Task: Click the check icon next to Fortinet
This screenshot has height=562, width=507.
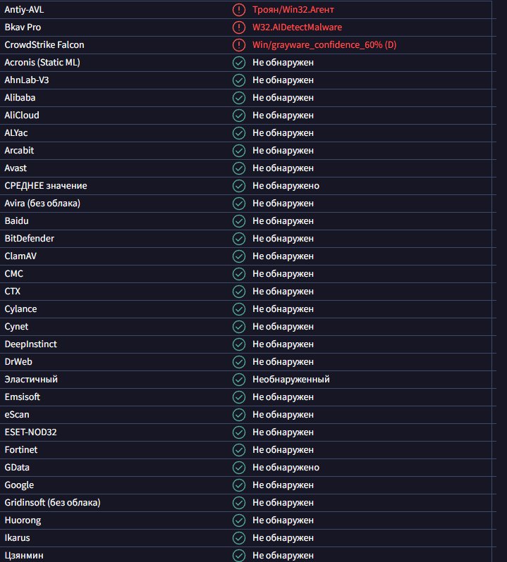Action: click(x=239, y=450)
